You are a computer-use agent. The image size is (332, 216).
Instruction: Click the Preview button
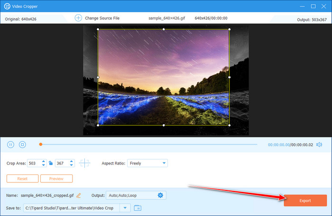[56, 179]
